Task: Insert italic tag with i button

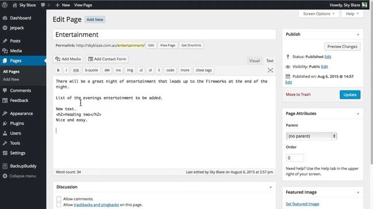Action: (66, 70)
